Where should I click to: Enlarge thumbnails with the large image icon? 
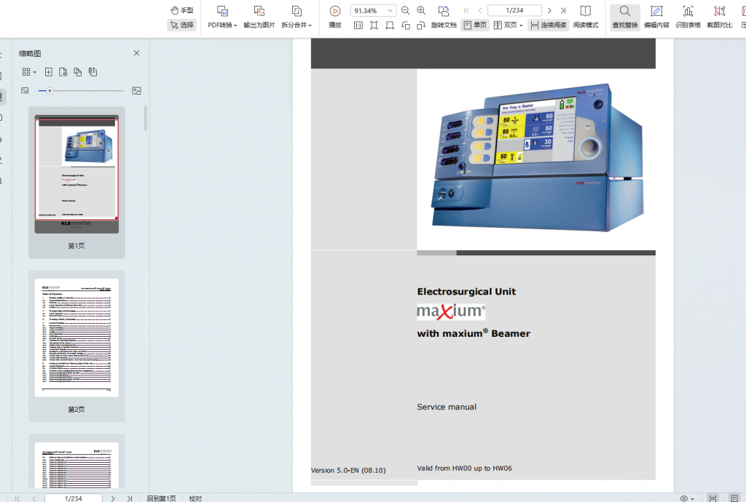pos(136,91)
